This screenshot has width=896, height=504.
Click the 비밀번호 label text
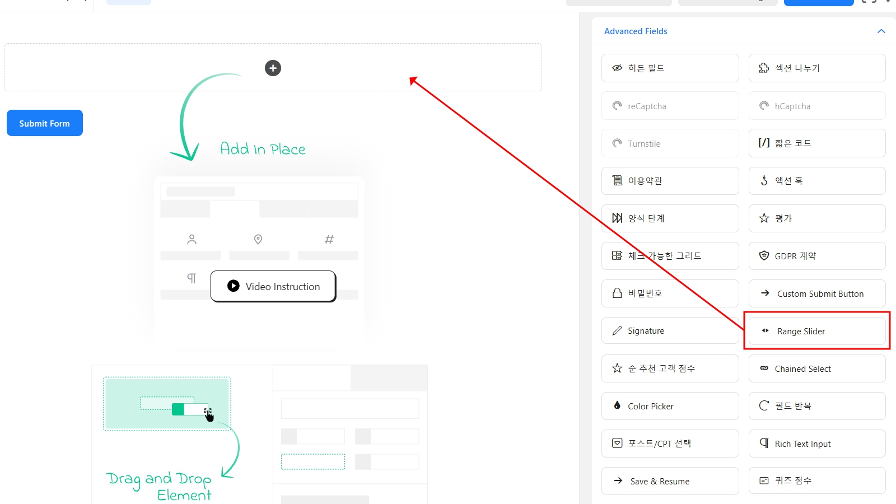pos(645,293)
